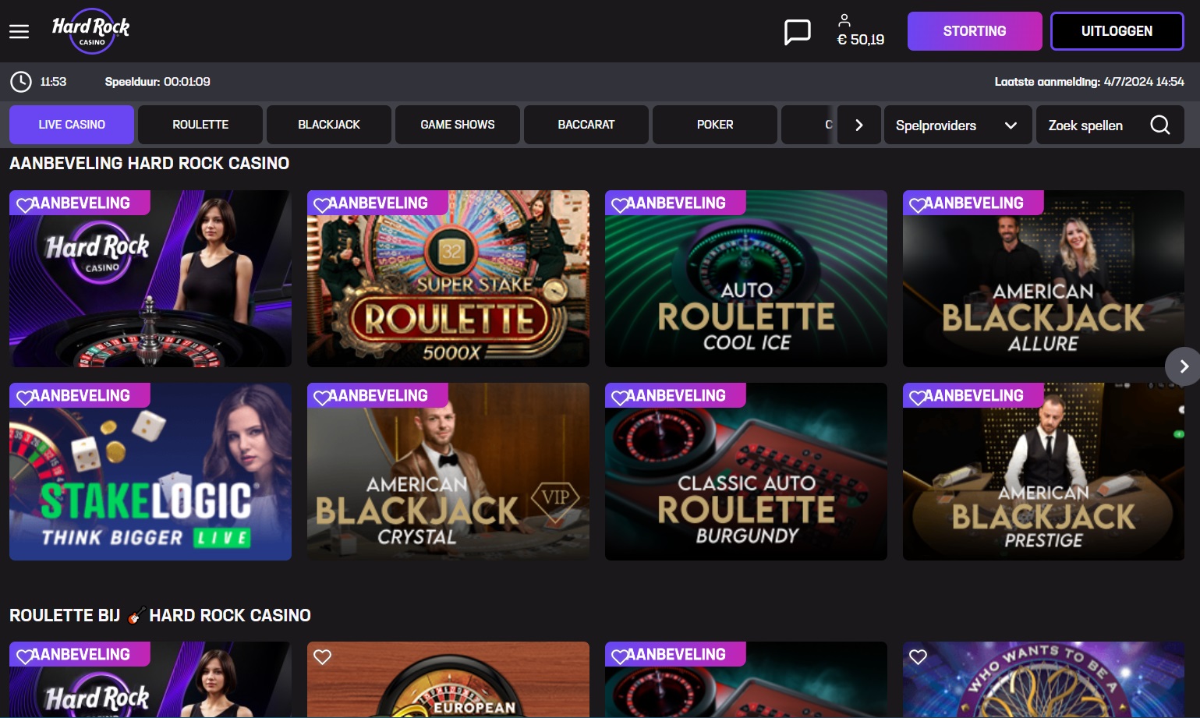
Task: Favorite Super Stake Roulette 5000X
Action: (322, 204)
